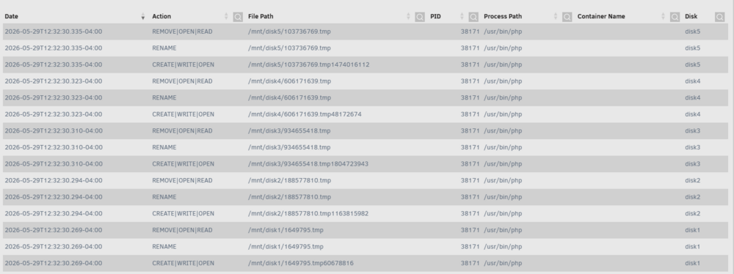Open the Container Name column search icon
This screenshot has width=734, height=274.
click(x=675, y=17)
